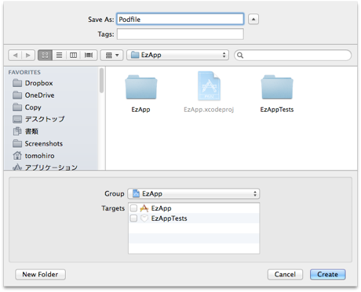This screenshot has width=361, height=292.
Task: Switch to list view mode
Action: click(60, 55)
